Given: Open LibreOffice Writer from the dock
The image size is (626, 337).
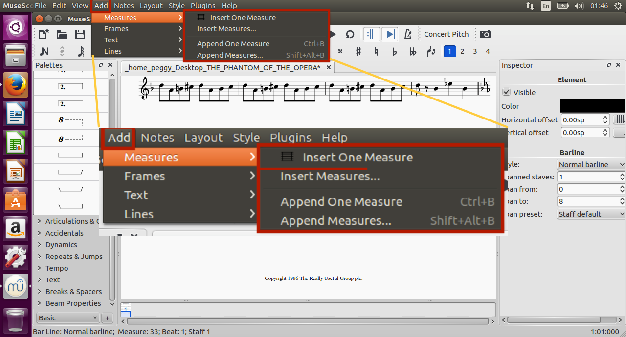Looking at the screenshot, I should point(16,113).
